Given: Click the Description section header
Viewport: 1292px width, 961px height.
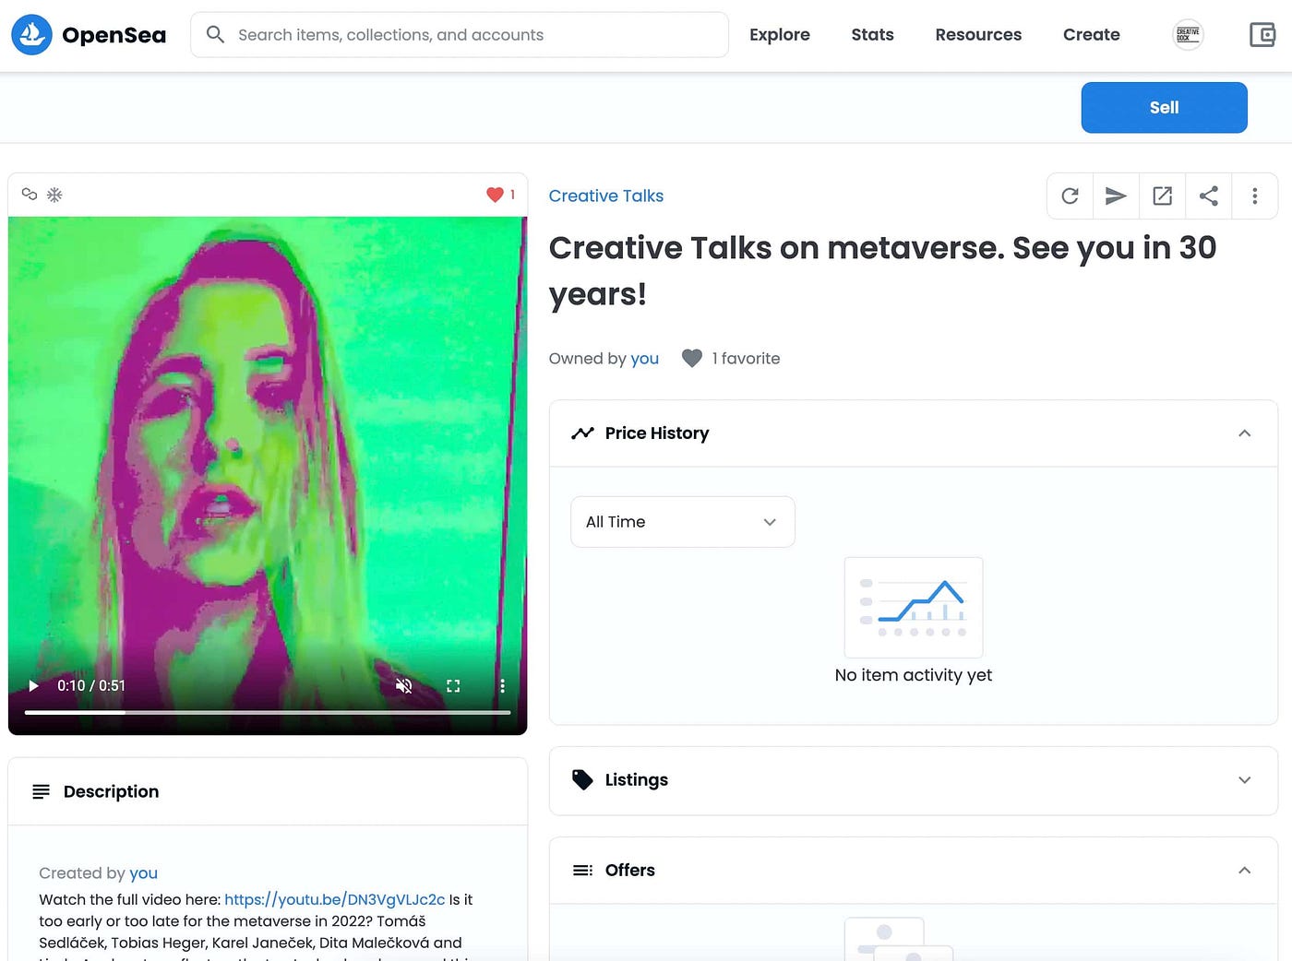Looking at the screenshot, I should click(268, 791).
